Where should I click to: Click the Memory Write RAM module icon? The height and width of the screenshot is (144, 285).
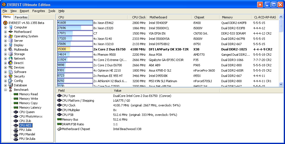(x=16, y=99)
